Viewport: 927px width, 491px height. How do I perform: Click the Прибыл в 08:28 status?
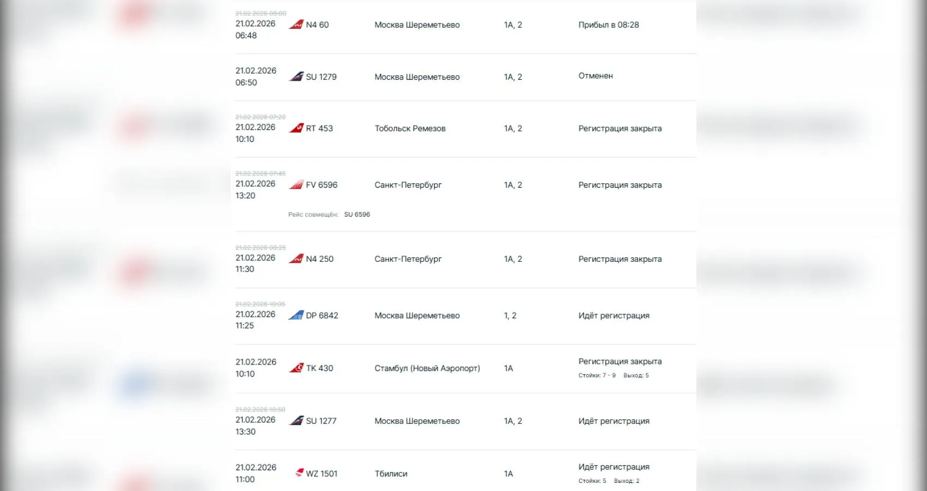point(609,25)
